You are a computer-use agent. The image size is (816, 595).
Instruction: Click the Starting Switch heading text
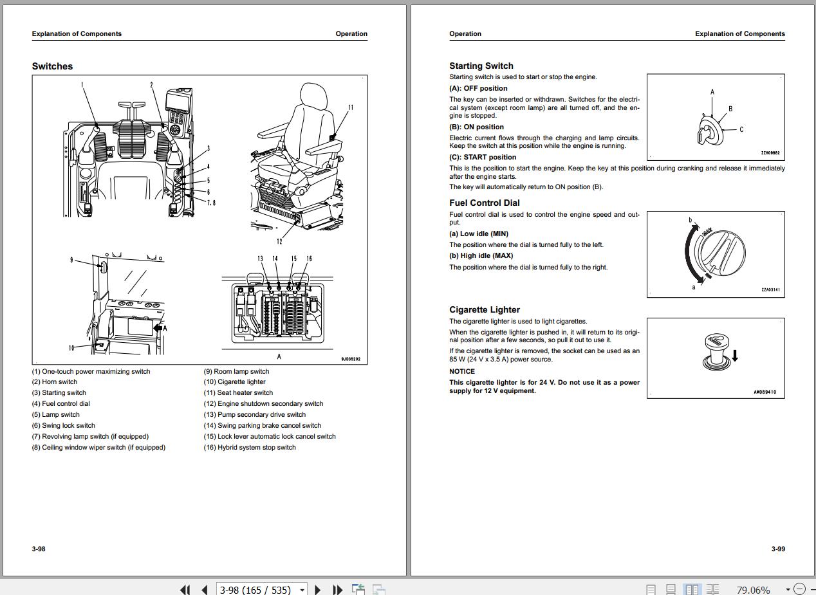[481, 66]
